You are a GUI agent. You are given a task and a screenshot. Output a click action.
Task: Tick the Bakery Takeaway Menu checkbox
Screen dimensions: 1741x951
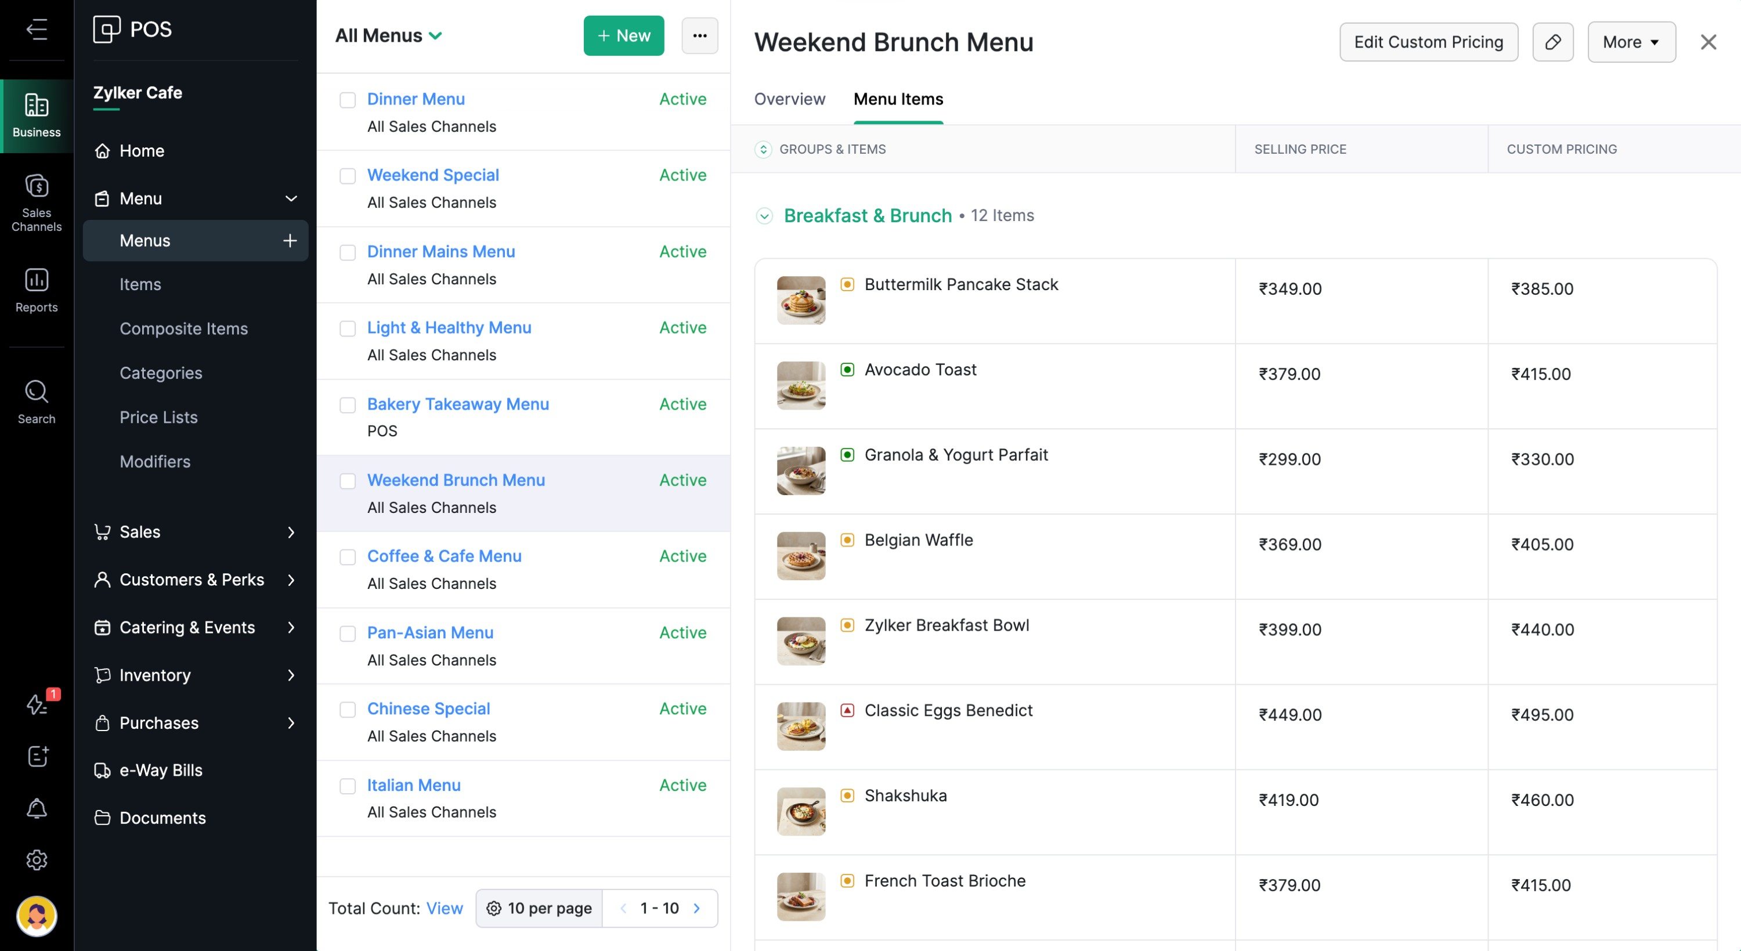pos(348,405)
